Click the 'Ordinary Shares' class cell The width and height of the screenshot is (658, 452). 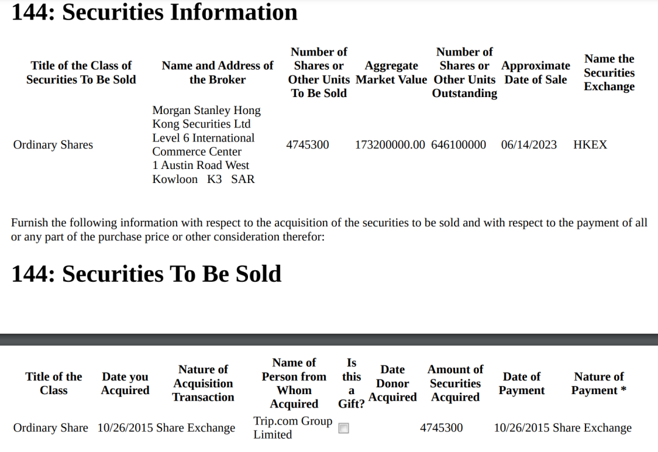click(53, 145)
